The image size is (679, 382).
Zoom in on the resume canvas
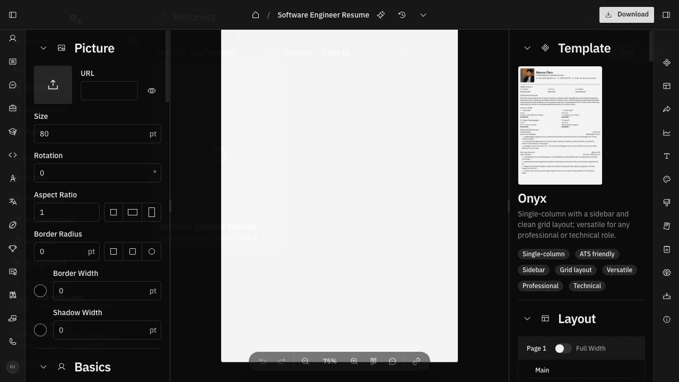click(x=354, y=361)
